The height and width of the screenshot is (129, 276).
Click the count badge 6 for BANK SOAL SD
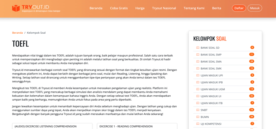pos(252,48)
